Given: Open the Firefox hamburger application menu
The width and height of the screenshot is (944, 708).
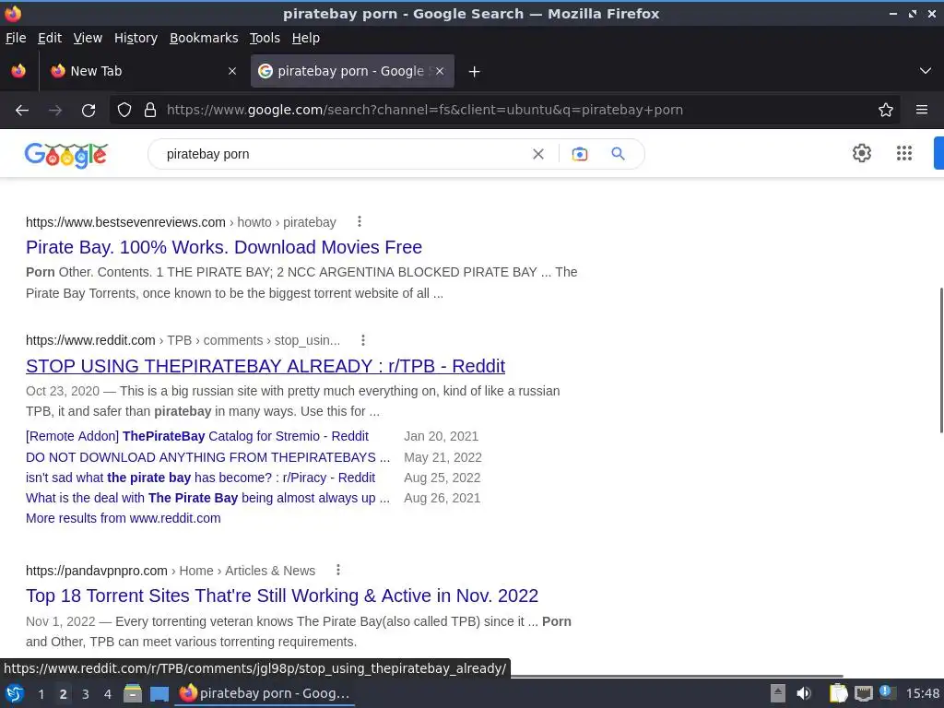Looking at the screenshot, I should pyautogui.click(x=922, y=111).
